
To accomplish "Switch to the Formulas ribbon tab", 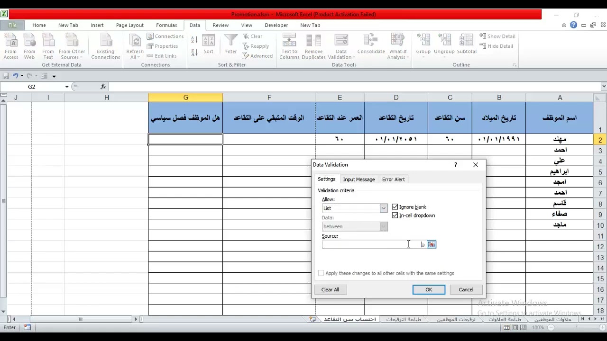I will point(166,25).
